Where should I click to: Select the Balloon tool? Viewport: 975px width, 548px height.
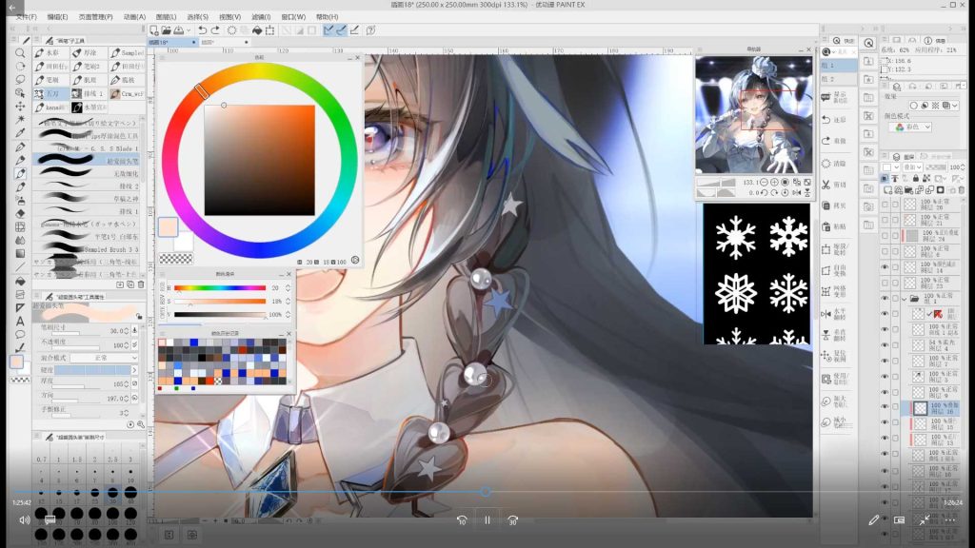20,334
